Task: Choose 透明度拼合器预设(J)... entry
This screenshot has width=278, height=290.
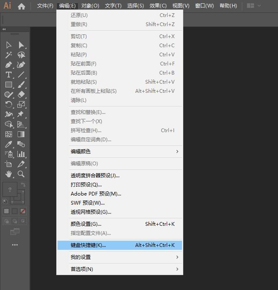Action: [x=120, y=176]
